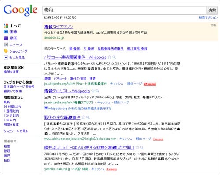
Task: Click 場所を変更 location link
Action: (x=11, y=72)
